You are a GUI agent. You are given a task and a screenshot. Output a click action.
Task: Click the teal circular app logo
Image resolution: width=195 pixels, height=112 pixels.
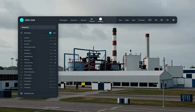pos(22,20)
